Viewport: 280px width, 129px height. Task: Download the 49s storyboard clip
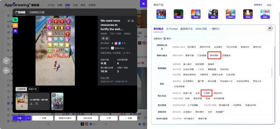click(31, 103)
